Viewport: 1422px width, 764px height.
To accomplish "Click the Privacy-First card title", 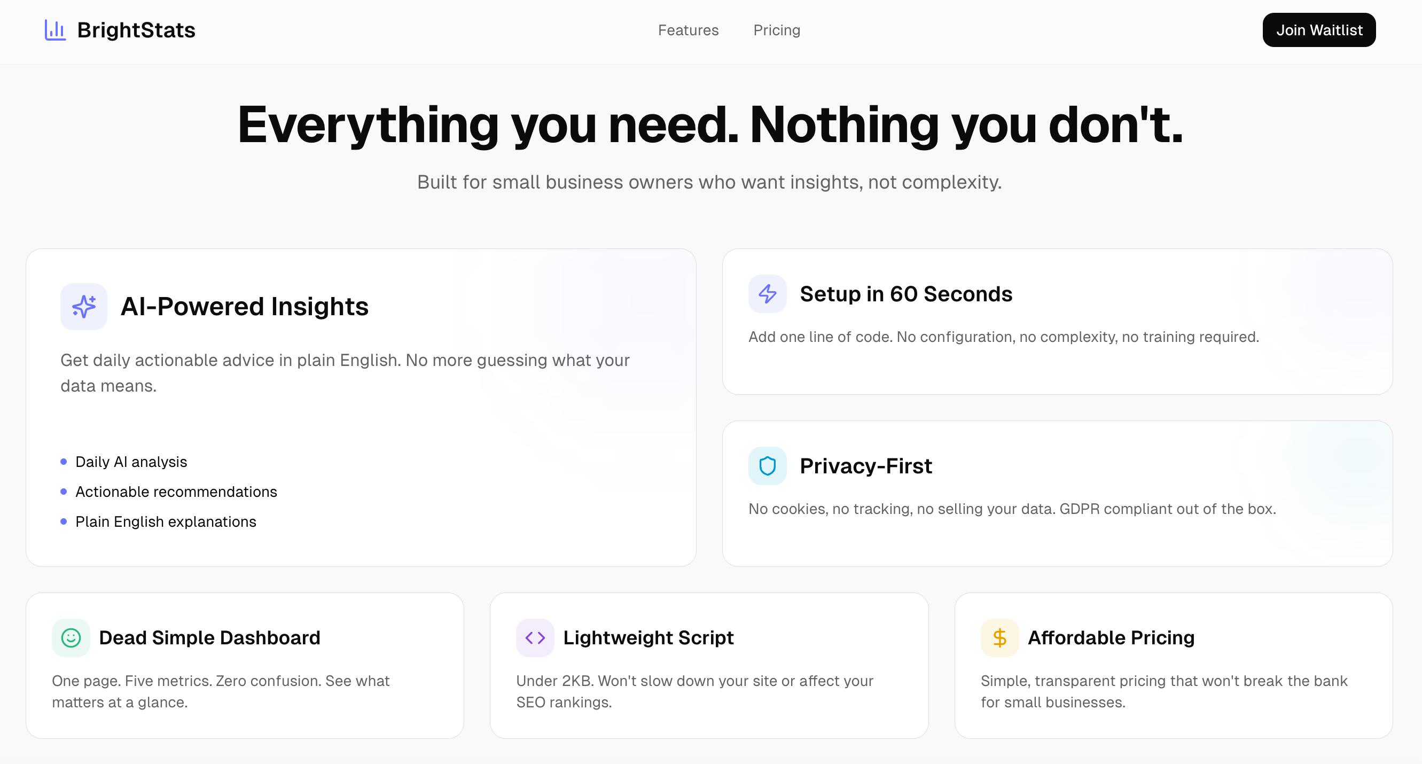I will pos(865,466).
